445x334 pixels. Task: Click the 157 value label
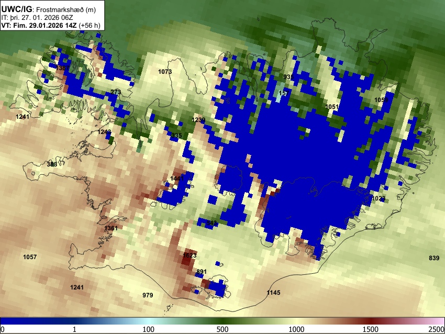284,93
